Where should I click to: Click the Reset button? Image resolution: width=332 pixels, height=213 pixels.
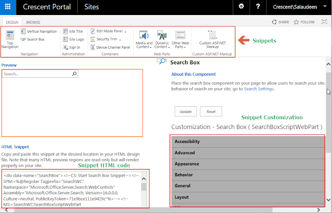211,111
